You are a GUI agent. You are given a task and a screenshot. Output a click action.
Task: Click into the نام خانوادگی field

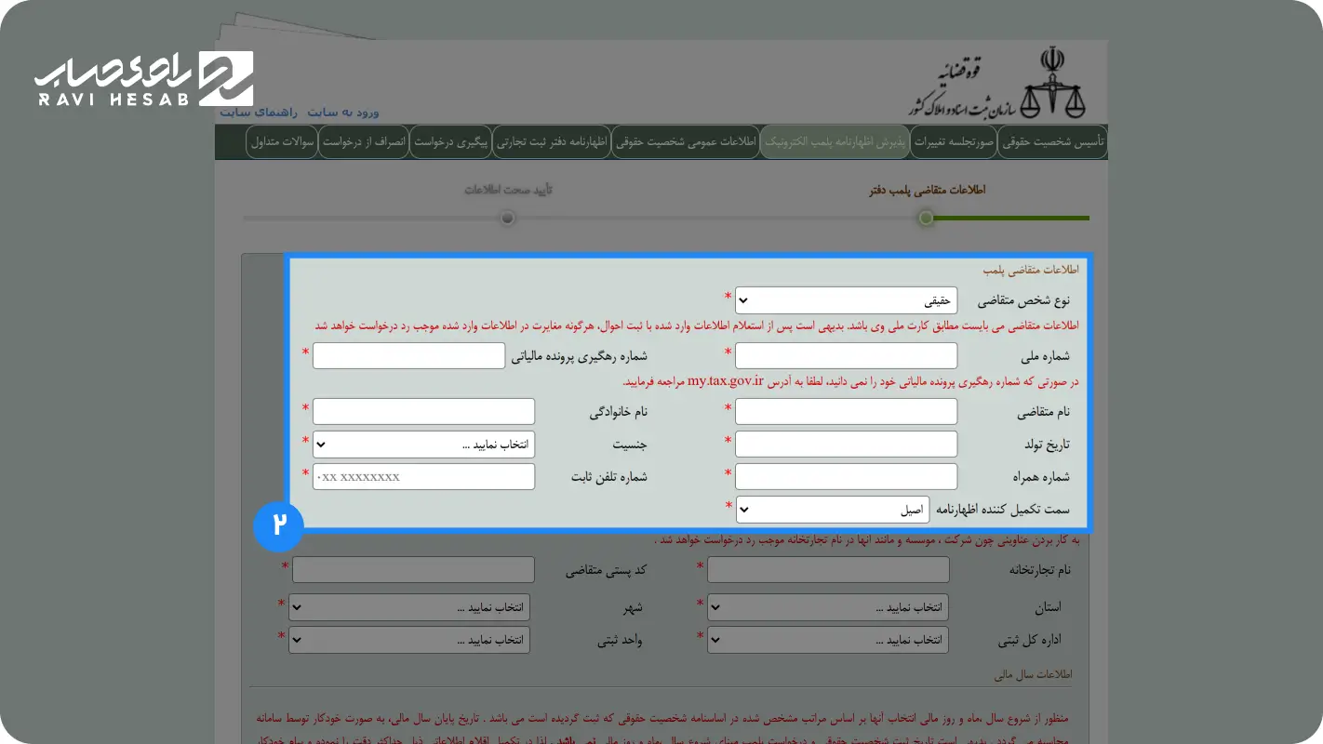coord(423,411)
